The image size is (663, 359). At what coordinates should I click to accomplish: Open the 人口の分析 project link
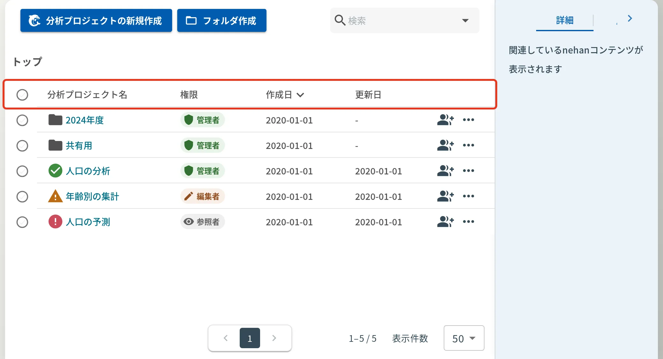click(x=88, y=171)
